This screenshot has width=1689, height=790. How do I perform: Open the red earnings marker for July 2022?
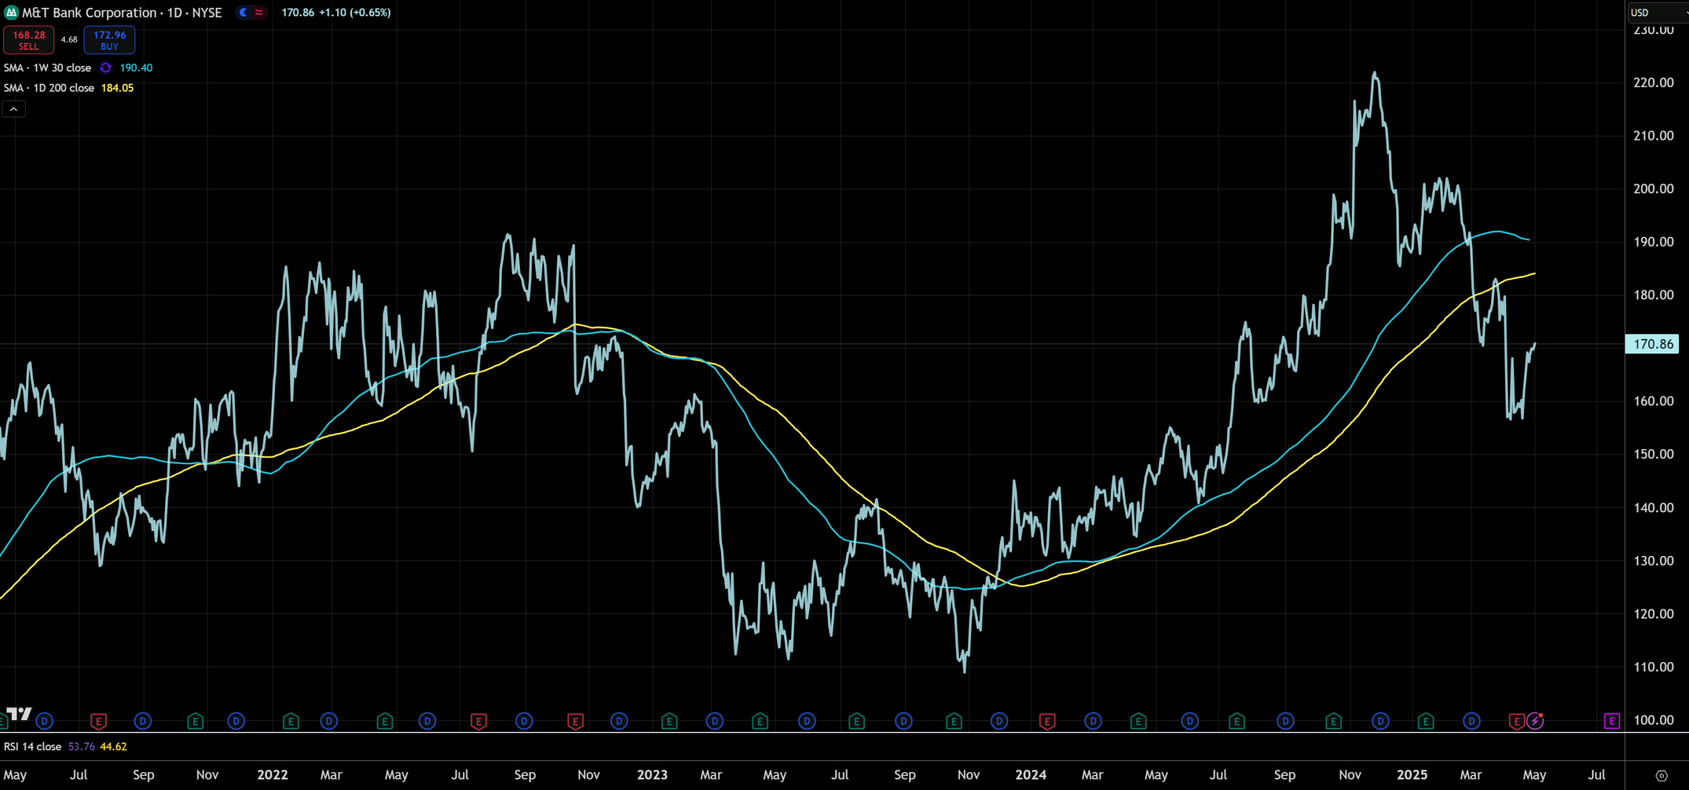point(479,721)
